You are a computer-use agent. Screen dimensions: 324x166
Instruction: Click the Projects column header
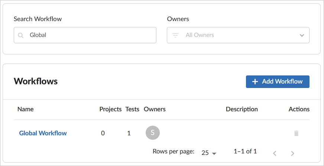click(x=110, y=109)
